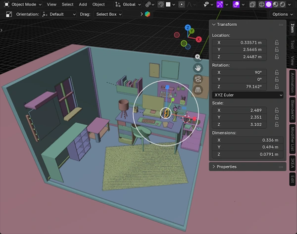This screenshot has height=234, width=297.
Task: Select wireframe viewport shading mode
Action: coord(261,4)
